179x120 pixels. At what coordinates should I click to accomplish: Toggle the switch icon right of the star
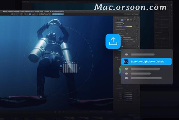pyautogui.click(x=138, y=17)
